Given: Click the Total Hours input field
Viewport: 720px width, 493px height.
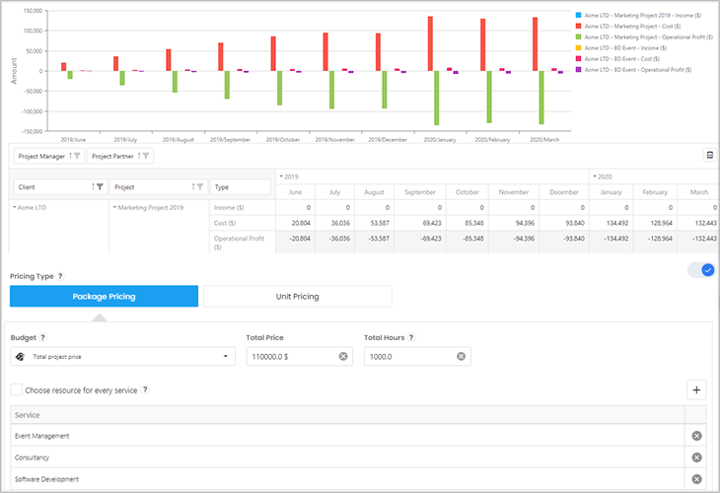Looking at the screenshot, I should click(417, 357).
